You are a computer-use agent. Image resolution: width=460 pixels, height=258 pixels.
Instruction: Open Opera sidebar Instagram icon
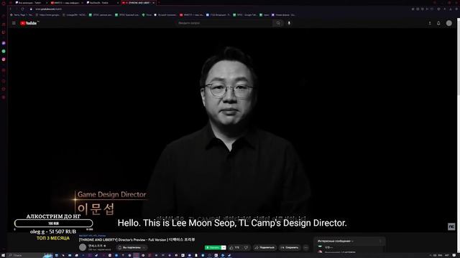(x=4, y=59)
